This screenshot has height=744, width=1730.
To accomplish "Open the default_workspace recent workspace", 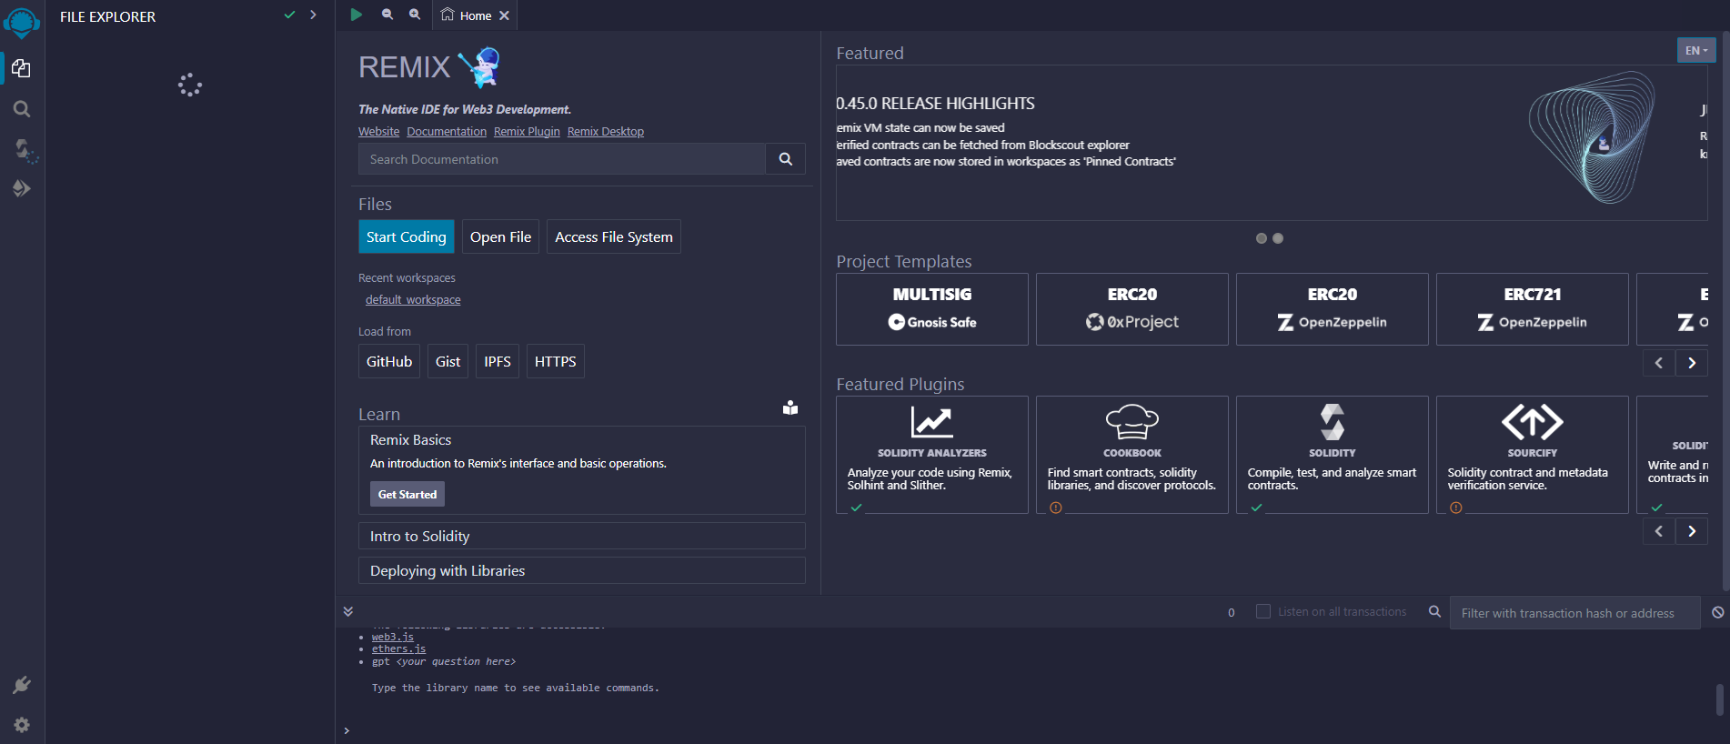I will coord(413,300).
